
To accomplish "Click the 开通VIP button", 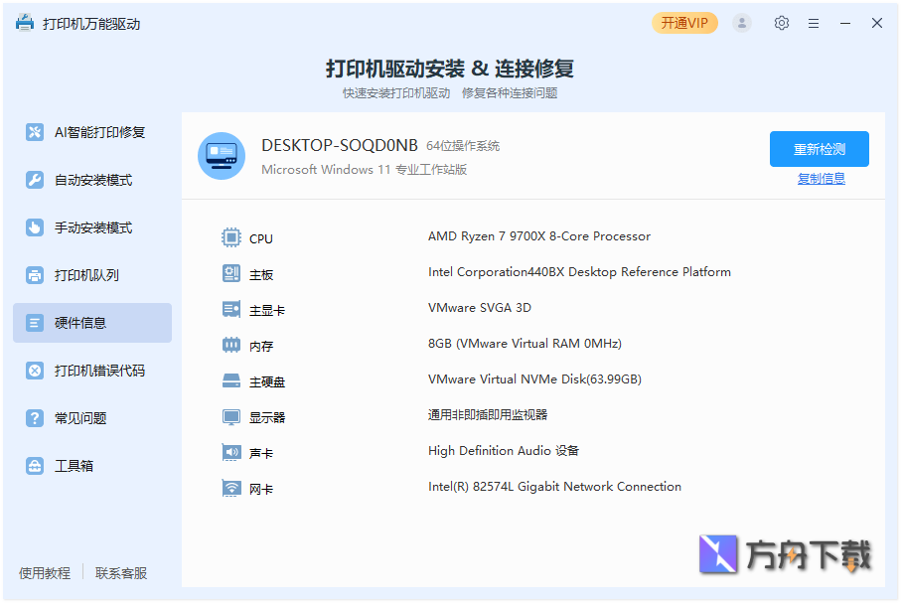I will click(684, 23).
